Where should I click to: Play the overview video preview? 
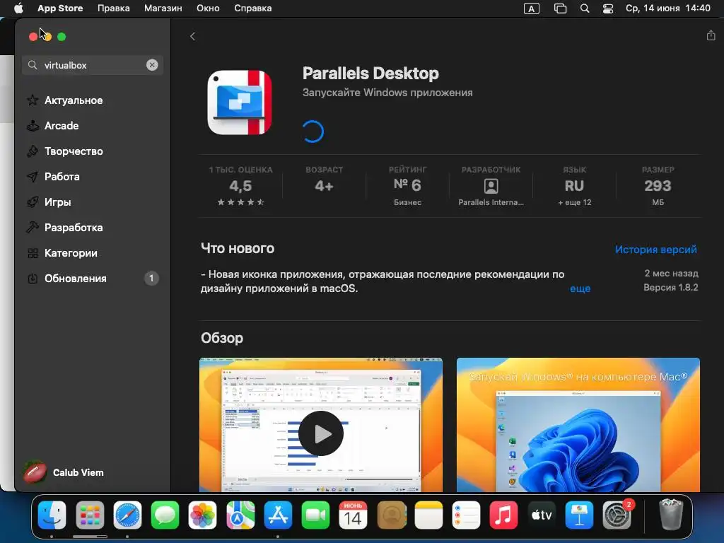[321, 433]
